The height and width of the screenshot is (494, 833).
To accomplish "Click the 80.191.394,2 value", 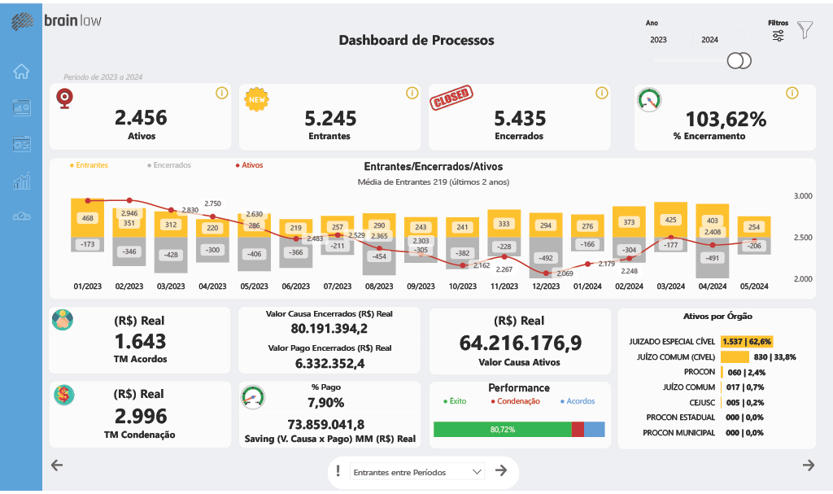I will (x=329, y=329).
